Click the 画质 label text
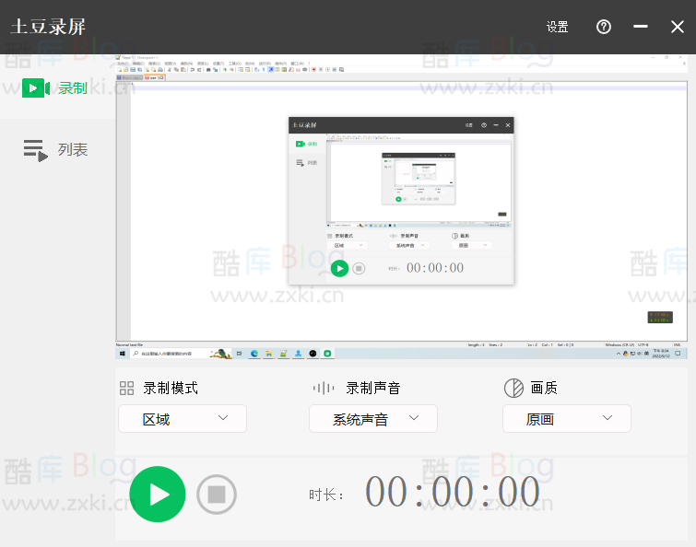The width and height of the screenshot is (696, 547). point(544,389)
